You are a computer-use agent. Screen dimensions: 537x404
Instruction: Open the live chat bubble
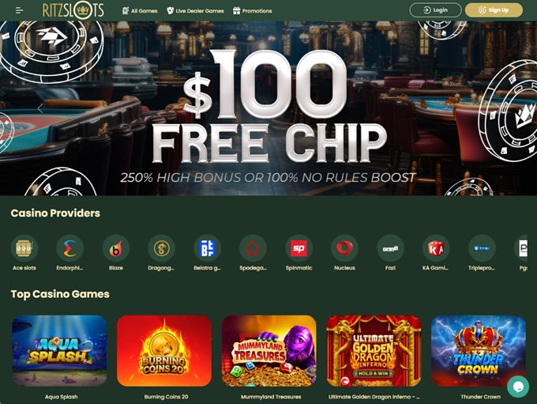pos(518,386)
